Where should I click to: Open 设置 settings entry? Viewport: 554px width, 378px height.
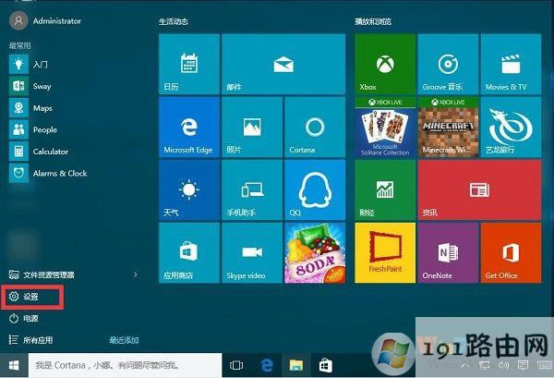tap(31, 297)
